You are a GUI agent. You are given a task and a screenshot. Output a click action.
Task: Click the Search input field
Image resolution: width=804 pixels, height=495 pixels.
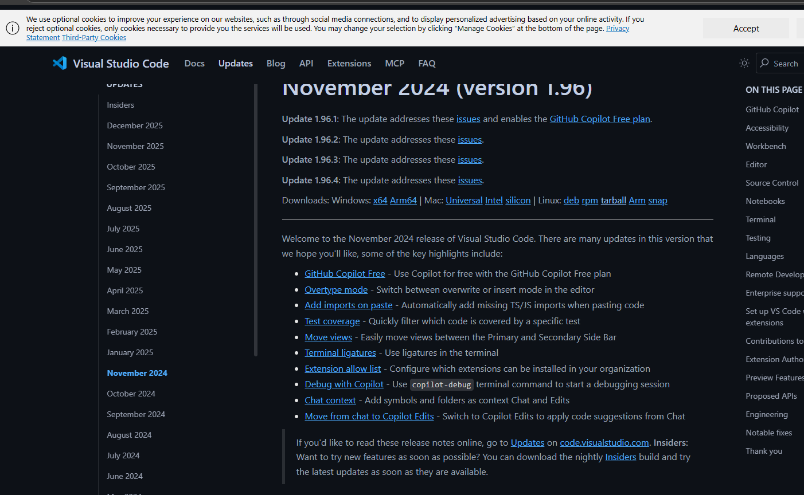tap(780, 63)
